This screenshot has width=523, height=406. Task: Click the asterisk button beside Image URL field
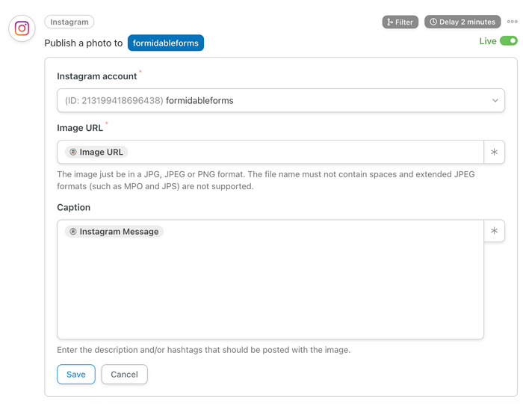pos(494,153)
